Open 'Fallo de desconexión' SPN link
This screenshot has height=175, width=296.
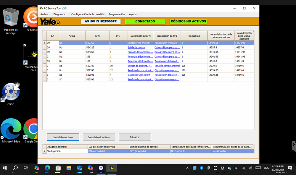[x=140, y=52]
